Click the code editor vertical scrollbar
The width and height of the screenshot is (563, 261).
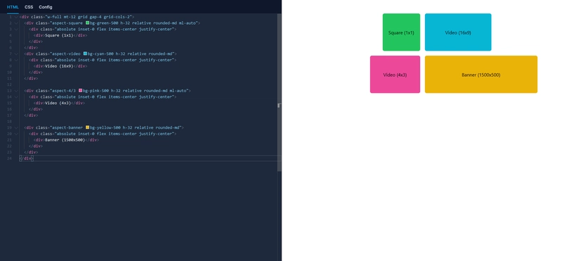click(279, 94)
